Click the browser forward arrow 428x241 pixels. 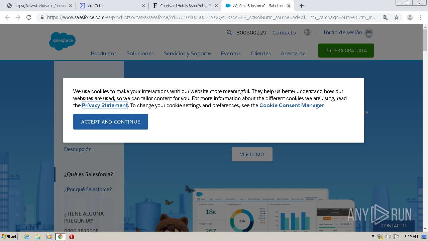click(18, 17)
